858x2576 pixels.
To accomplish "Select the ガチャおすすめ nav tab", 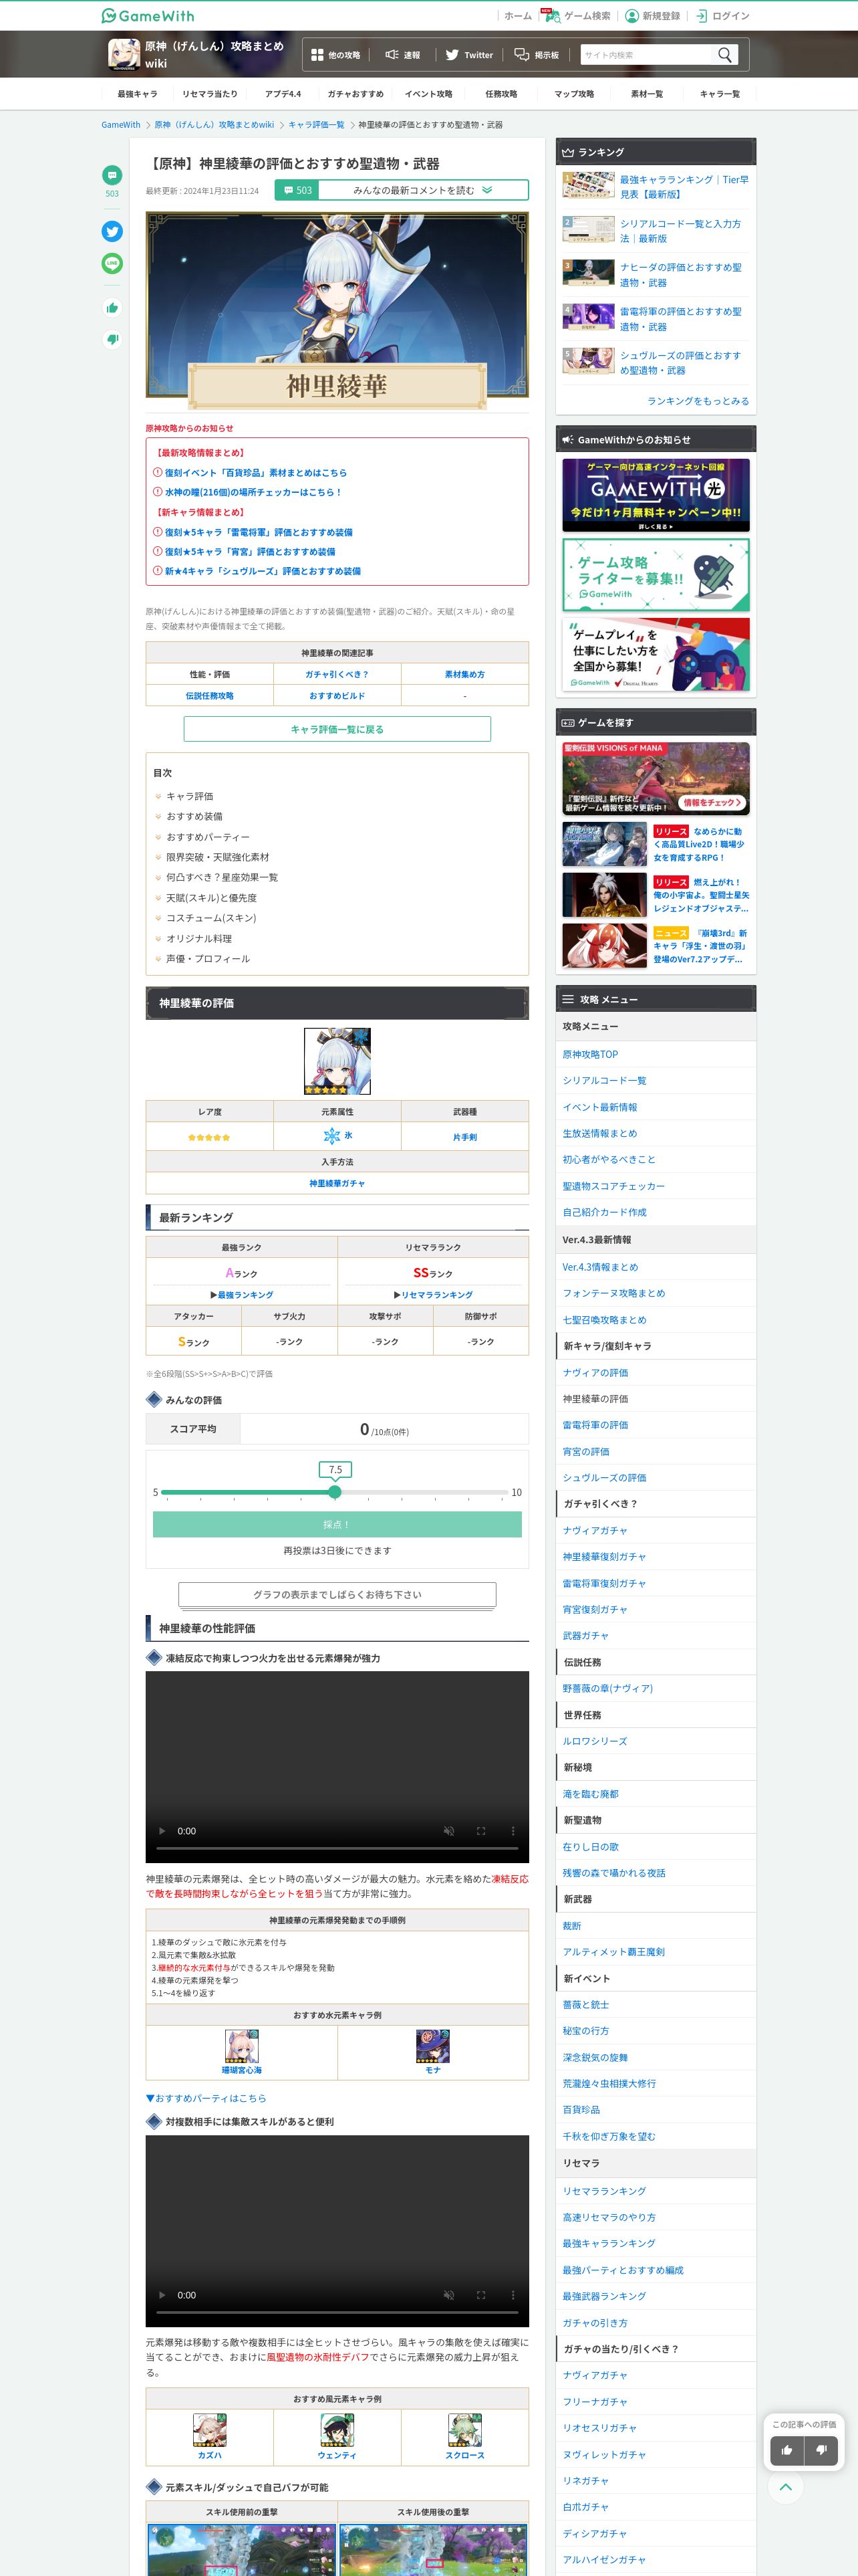I will (x=355, y=94).
